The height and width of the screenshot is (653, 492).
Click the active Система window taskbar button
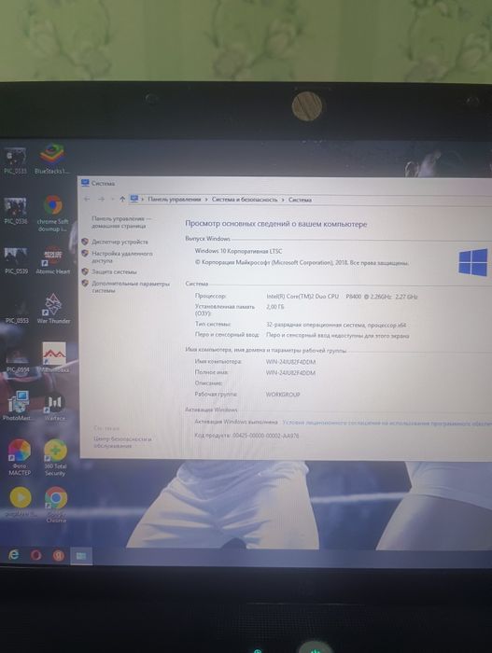[81, 556]
